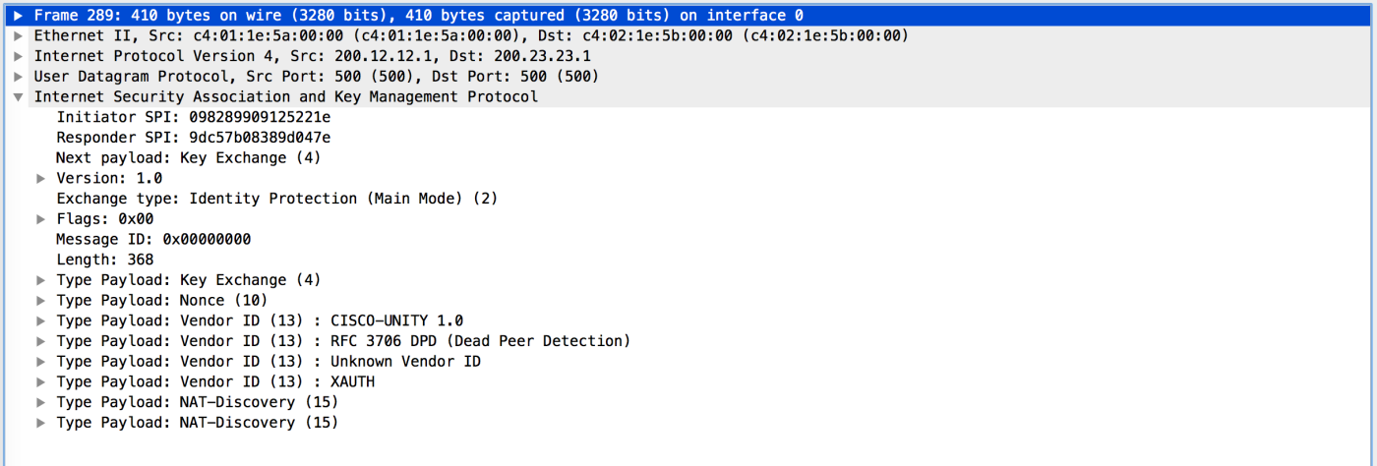The image size is (1377, 466).
Task: Expand Internet Protocol Version 4 details
Action: tap(19, 56)
